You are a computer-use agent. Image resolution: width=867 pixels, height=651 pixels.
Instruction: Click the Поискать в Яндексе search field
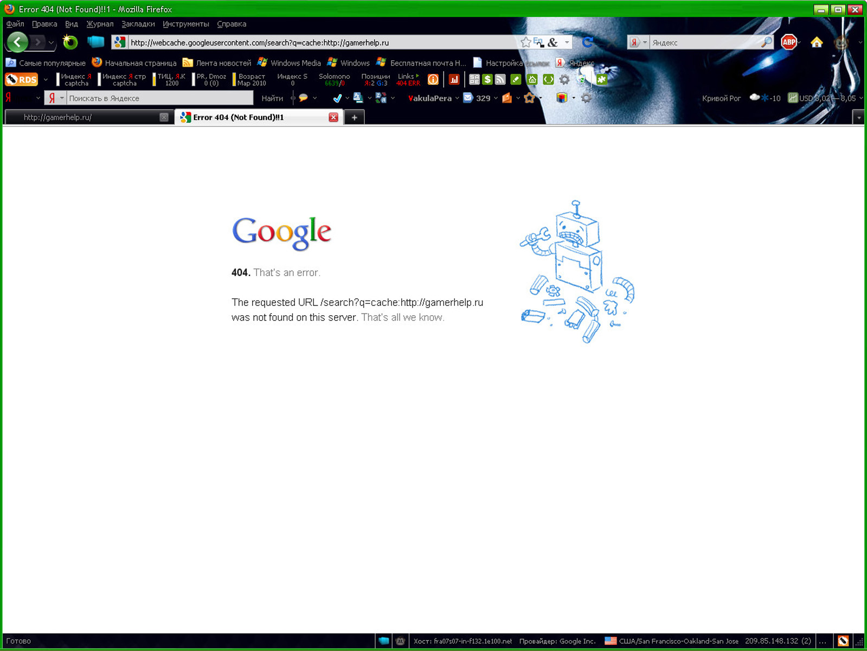(x=160, y=98)
